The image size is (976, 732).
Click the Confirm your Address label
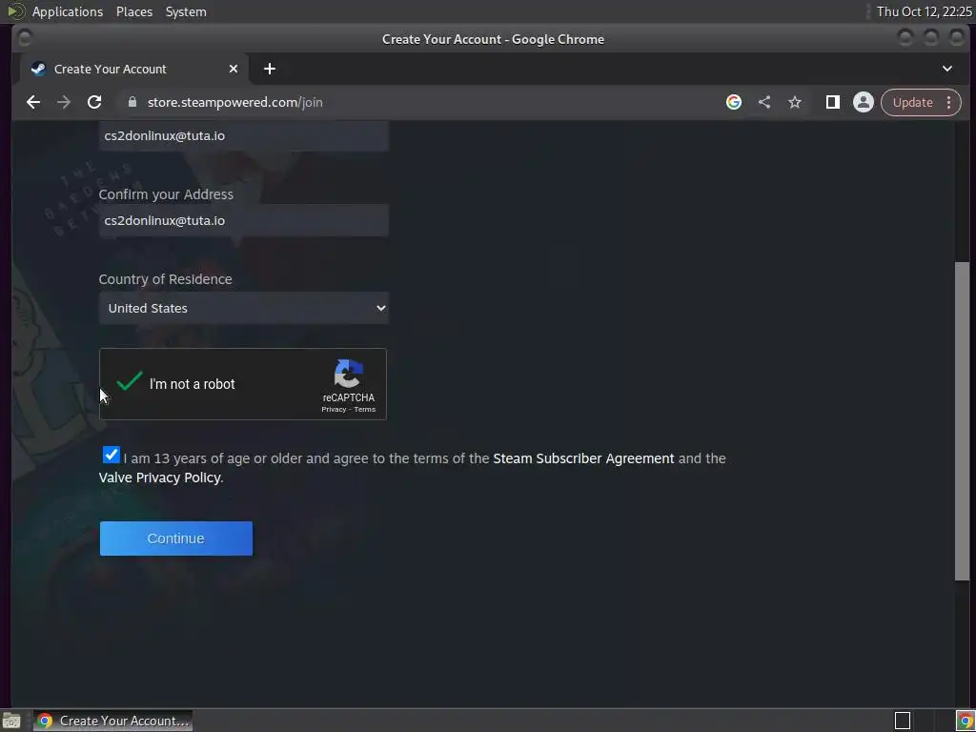click(x=166, y=194)
